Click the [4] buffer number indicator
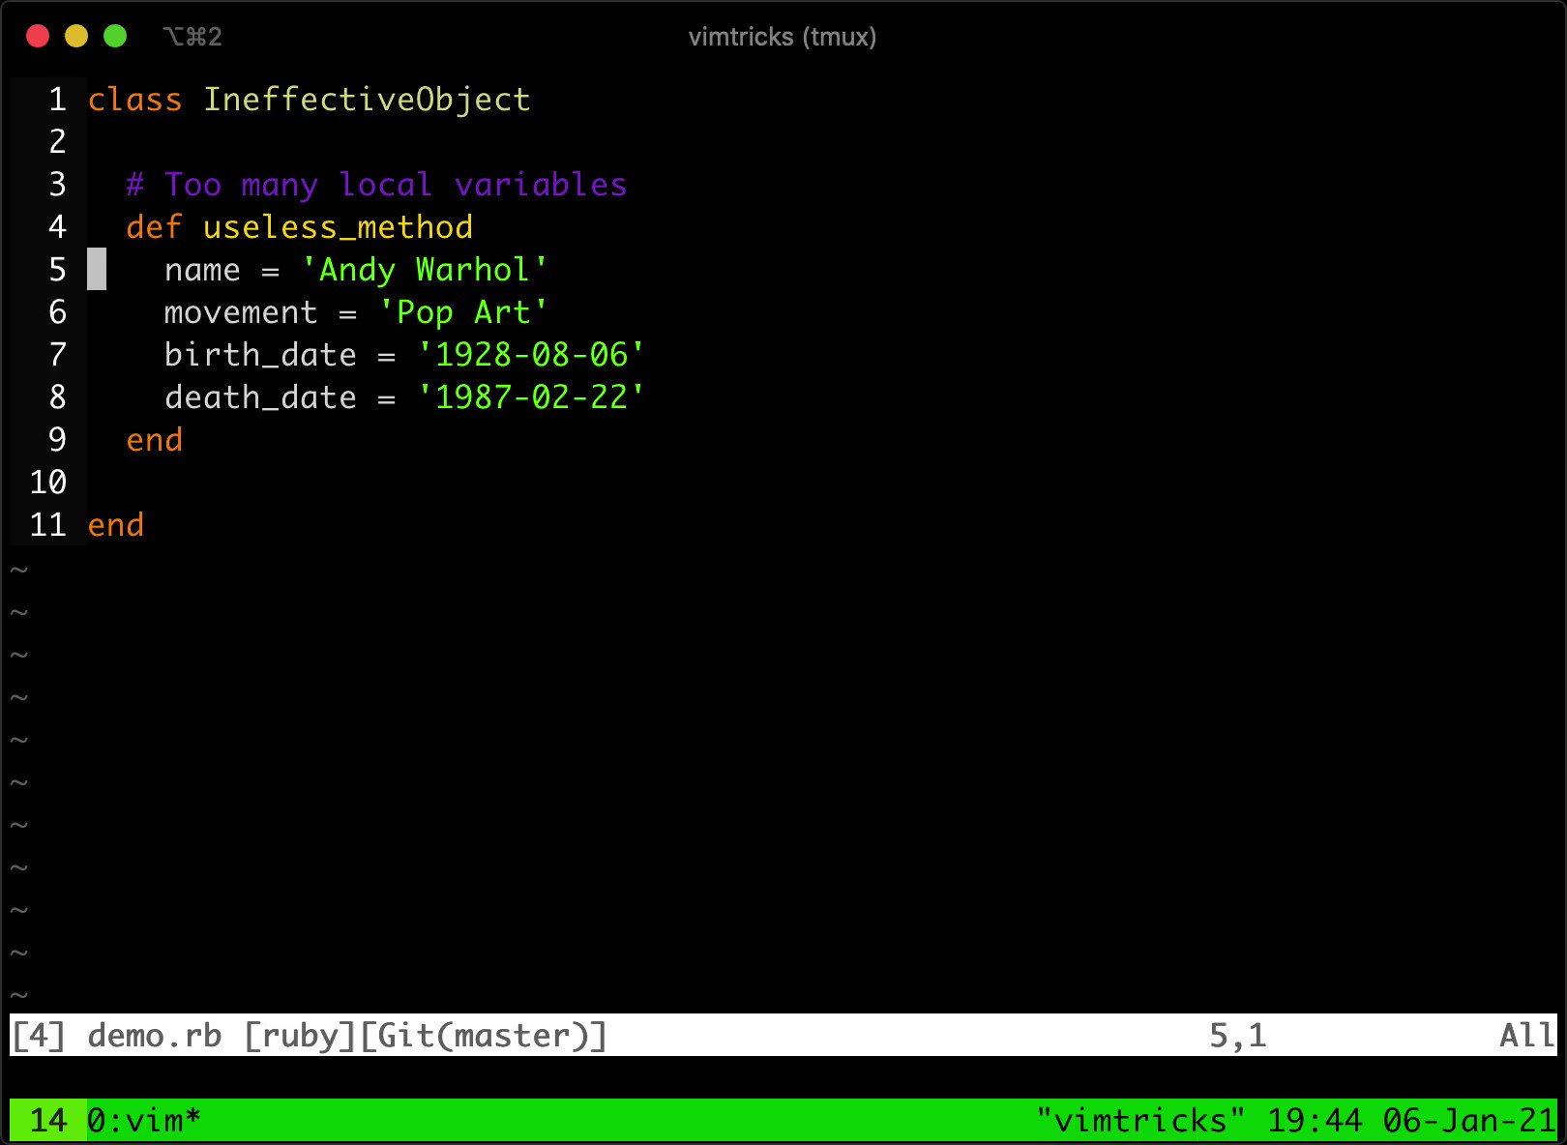 (39, 1034)
